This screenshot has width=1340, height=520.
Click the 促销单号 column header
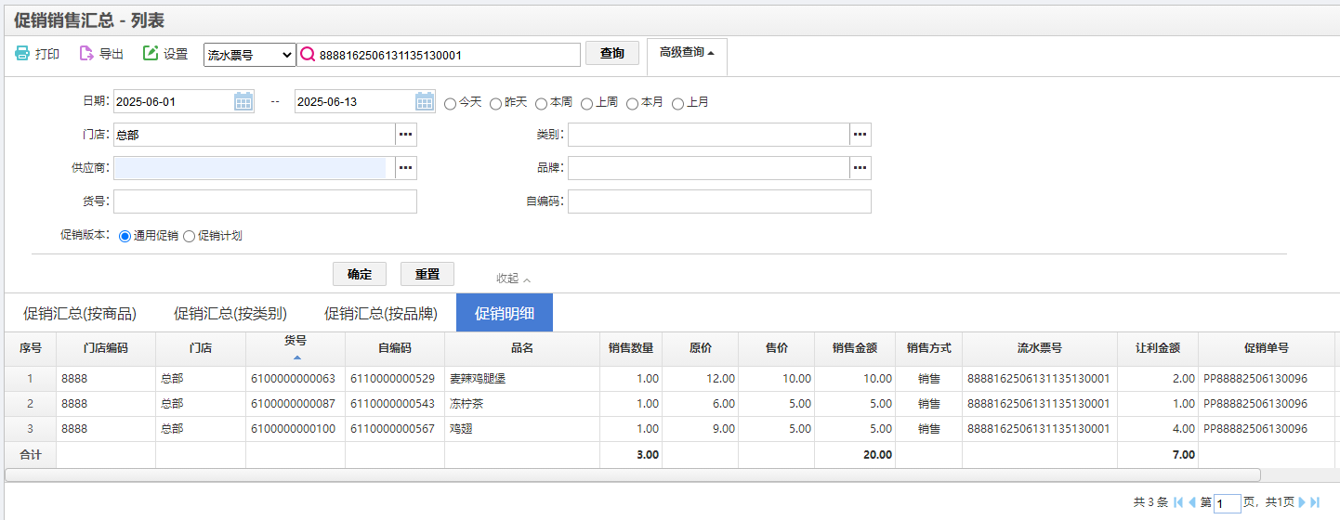tap(1267, 348)
